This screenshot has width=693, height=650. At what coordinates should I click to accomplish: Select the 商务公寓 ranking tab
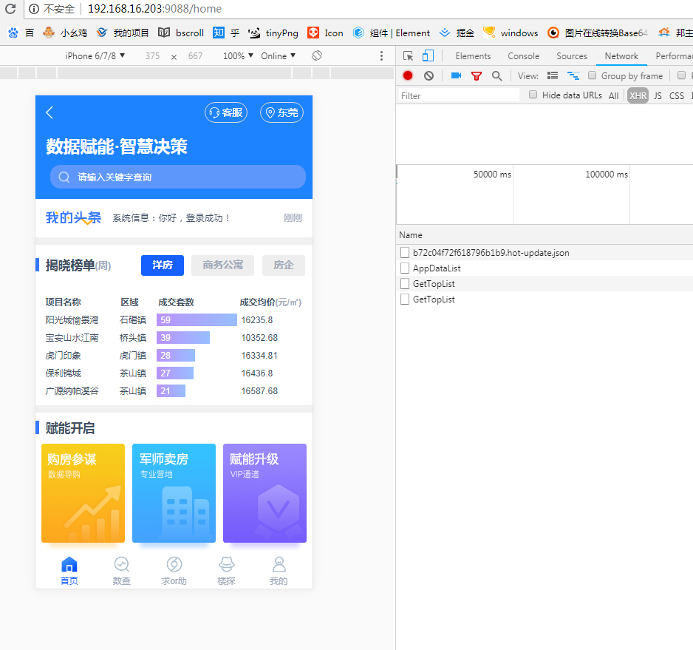pyautogui.click(x=223, y=265)
